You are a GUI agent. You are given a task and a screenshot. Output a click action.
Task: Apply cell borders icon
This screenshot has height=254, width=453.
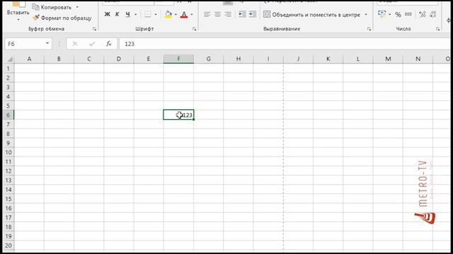click(148, 14)
